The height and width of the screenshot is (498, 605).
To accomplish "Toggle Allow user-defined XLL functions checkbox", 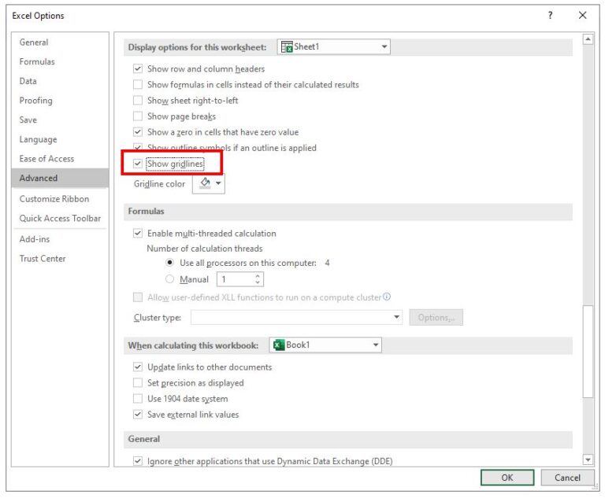I will (138, 297).
